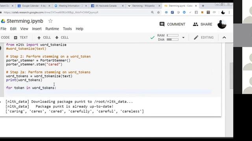This screenshot has width=252, height=141.
Task: Click the orange extension icon
Action: click(x=202, y=12)
